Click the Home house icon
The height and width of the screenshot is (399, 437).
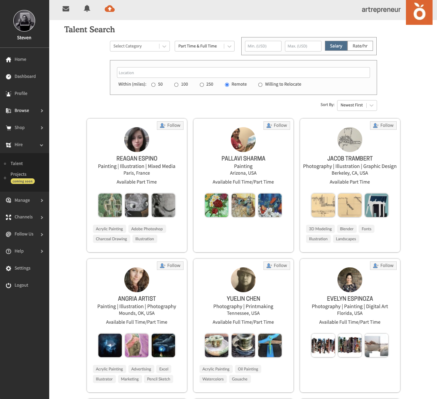tap(9, 59)
